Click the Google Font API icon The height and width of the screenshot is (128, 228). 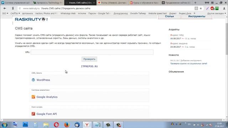(33, 114)
